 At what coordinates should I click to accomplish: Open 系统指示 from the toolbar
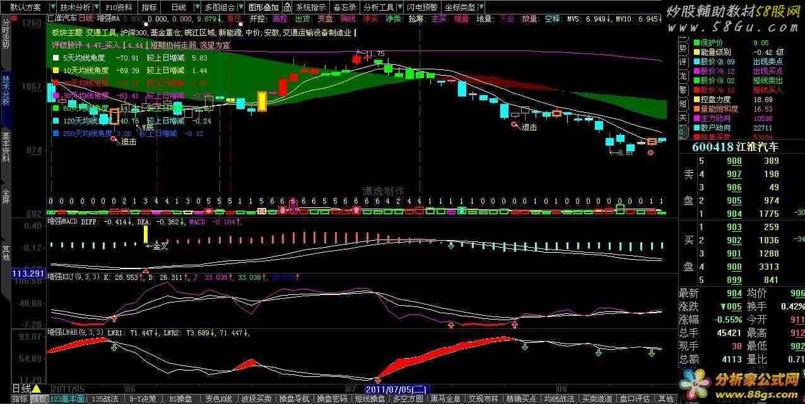[311, 8]
